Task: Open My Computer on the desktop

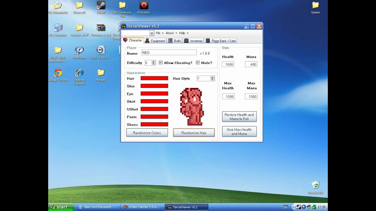Action: tap(58, 30)
